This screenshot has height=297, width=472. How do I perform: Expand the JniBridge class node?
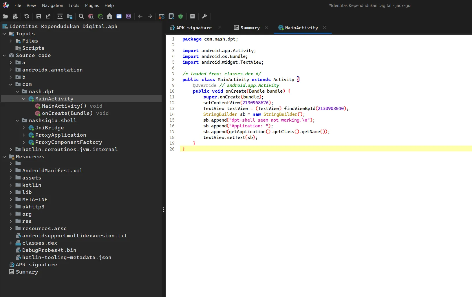(x=24, y=128)
